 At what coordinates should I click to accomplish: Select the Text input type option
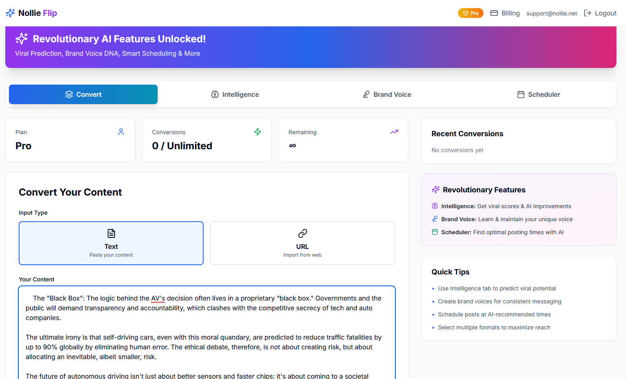click(111, 243)
